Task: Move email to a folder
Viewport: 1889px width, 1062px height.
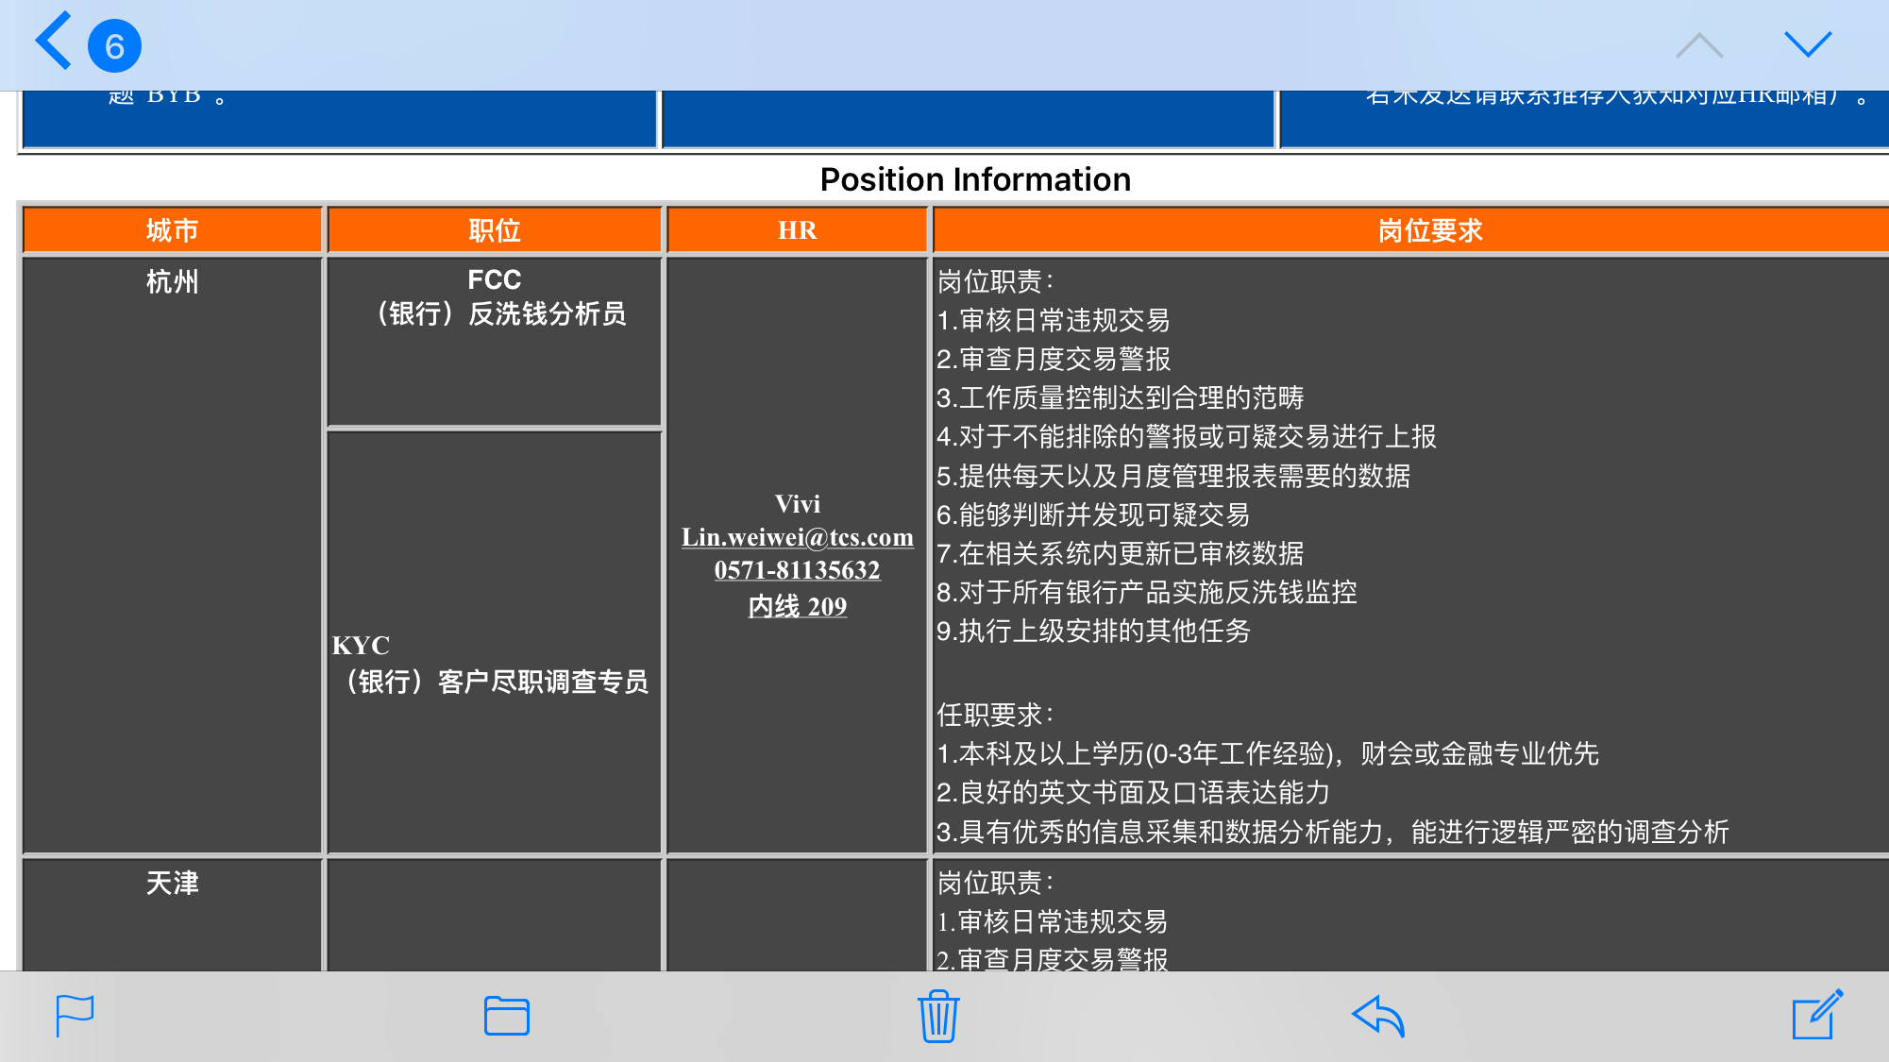Action: point(507,1016)
